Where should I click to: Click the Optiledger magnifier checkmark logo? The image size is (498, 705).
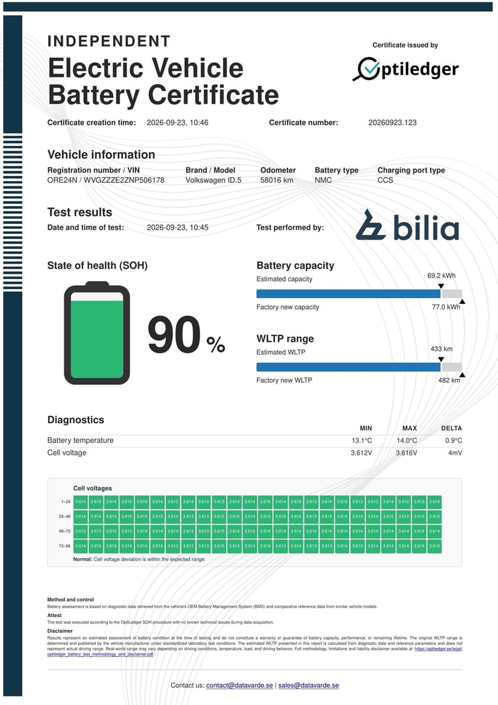pyautogui.click(x=366, y=69)
